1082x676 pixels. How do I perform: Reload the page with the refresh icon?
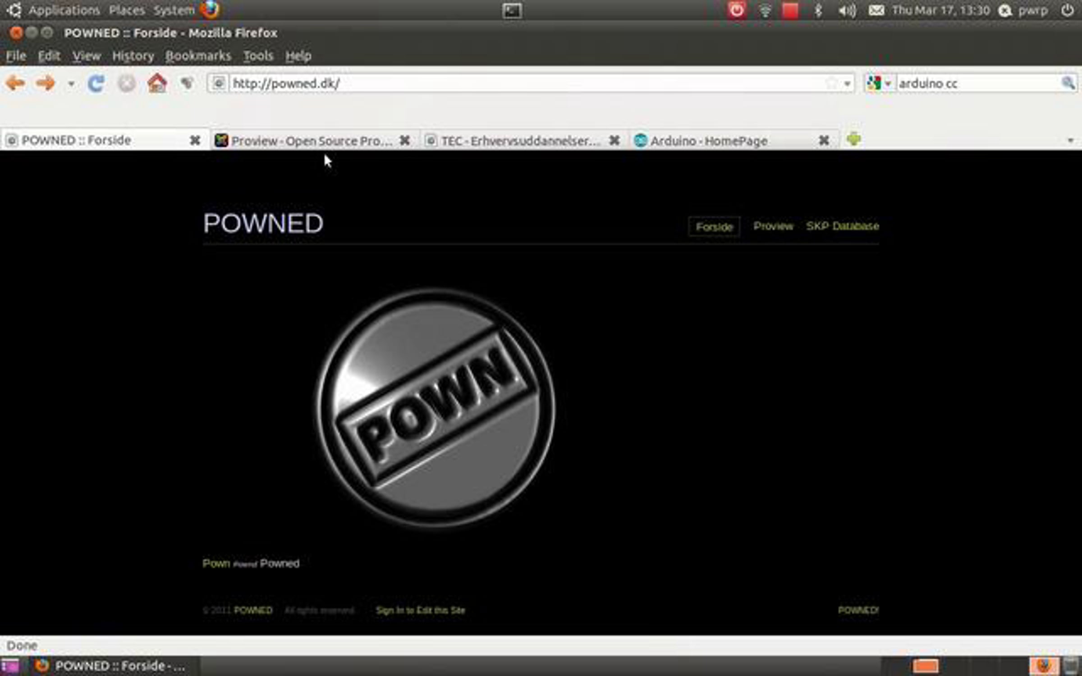pos(96,84)
